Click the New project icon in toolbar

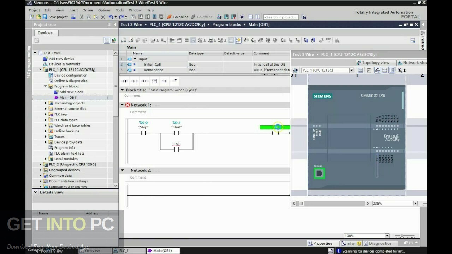pos(32,17)
